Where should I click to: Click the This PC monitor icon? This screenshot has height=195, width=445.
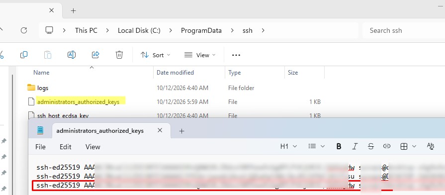(49, 30)
